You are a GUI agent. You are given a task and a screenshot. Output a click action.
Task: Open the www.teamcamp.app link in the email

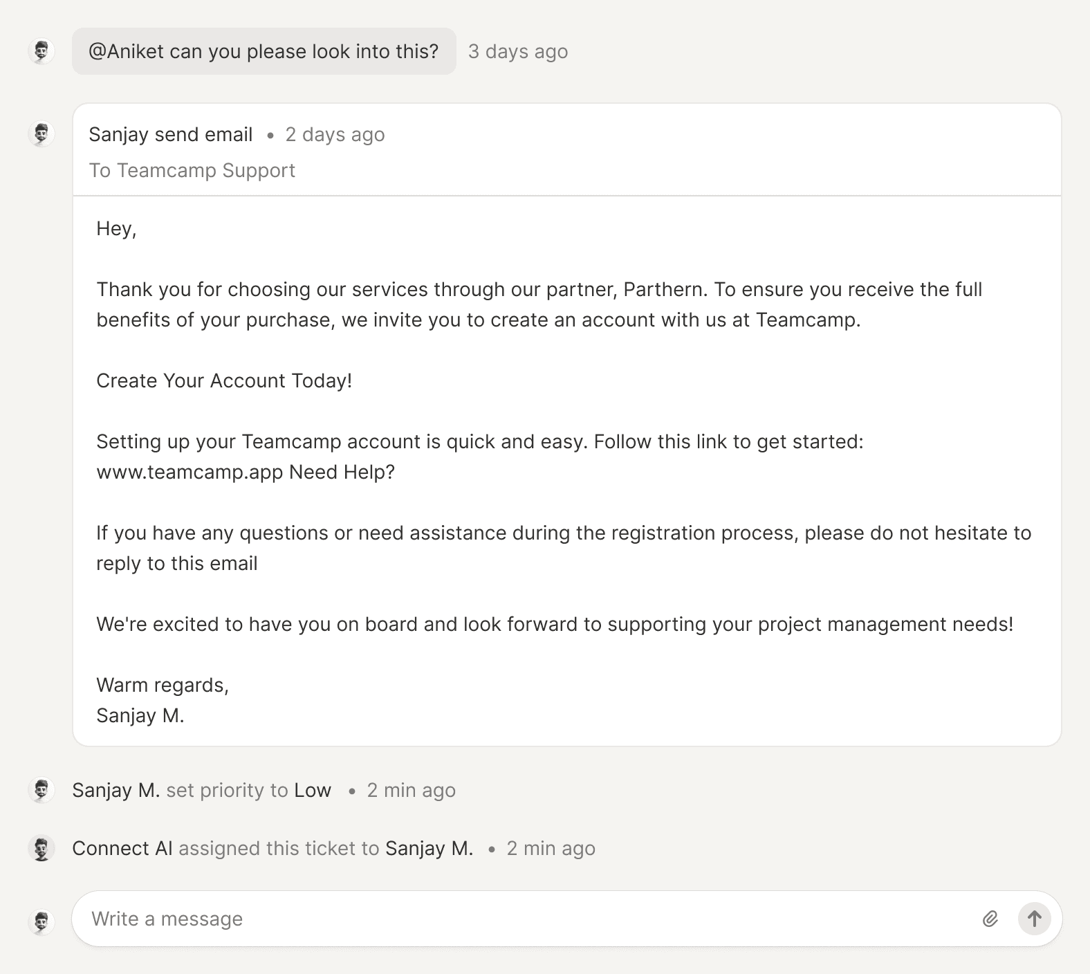coord(190,472)
